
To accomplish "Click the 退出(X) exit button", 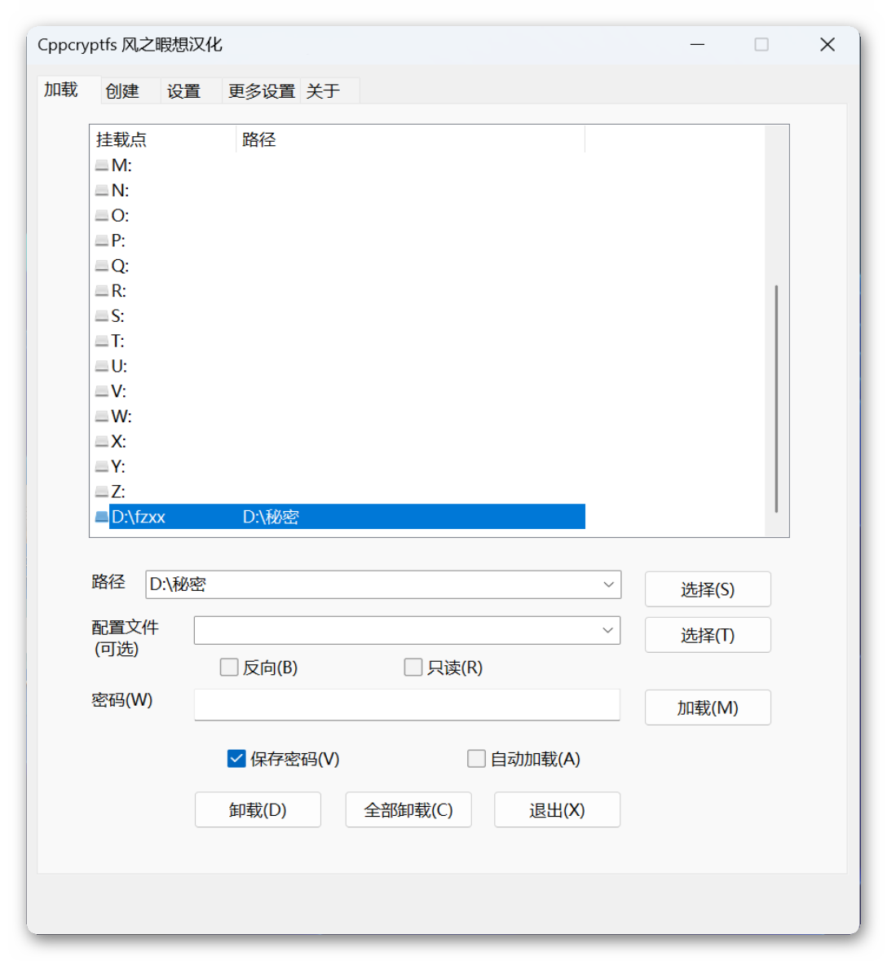I will (x=557, y=810).
